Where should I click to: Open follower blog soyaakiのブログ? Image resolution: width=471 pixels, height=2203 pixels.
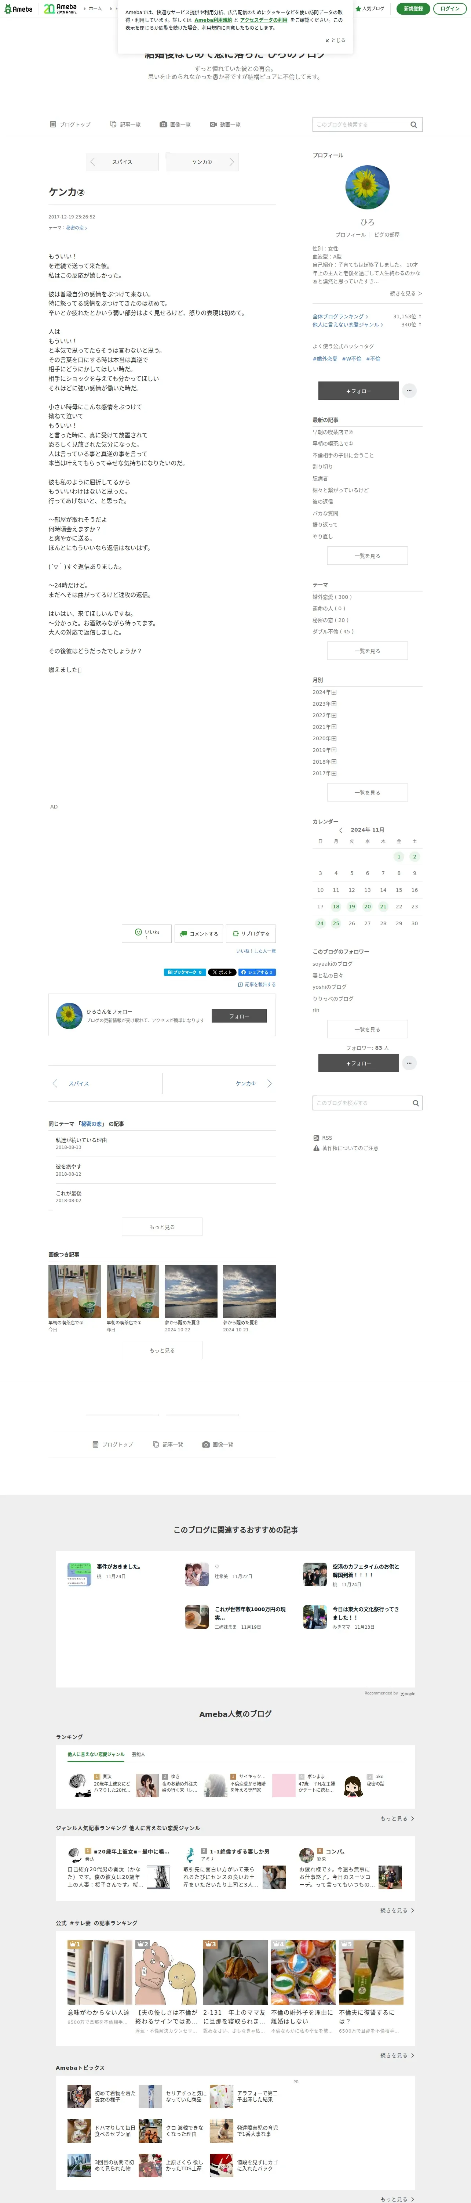[332, 964]
